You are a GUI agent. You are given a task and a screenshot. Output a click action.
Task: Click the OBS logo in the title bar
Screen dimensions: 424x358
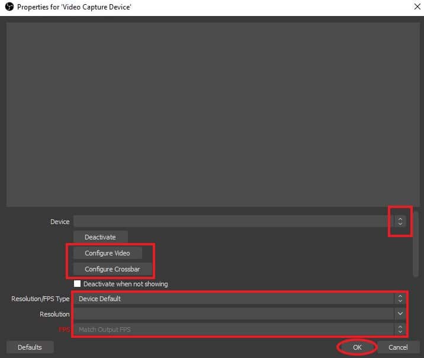coord(8,7)
